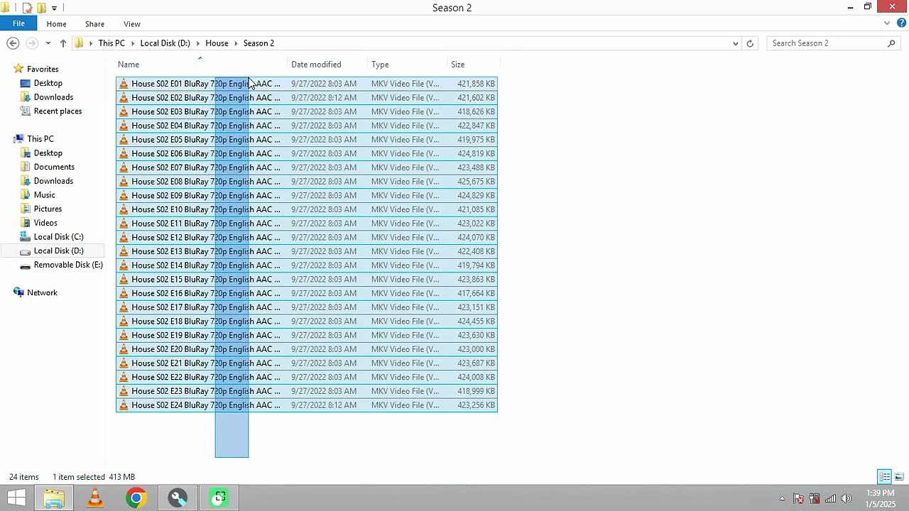Select the House S02 E19 file name
This screenshot has height=511, width=909.
click(x=206, y=335)
